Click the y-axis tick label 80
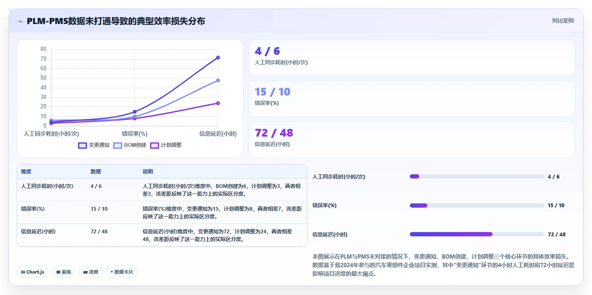592x295 pixels. pos(43,49)
